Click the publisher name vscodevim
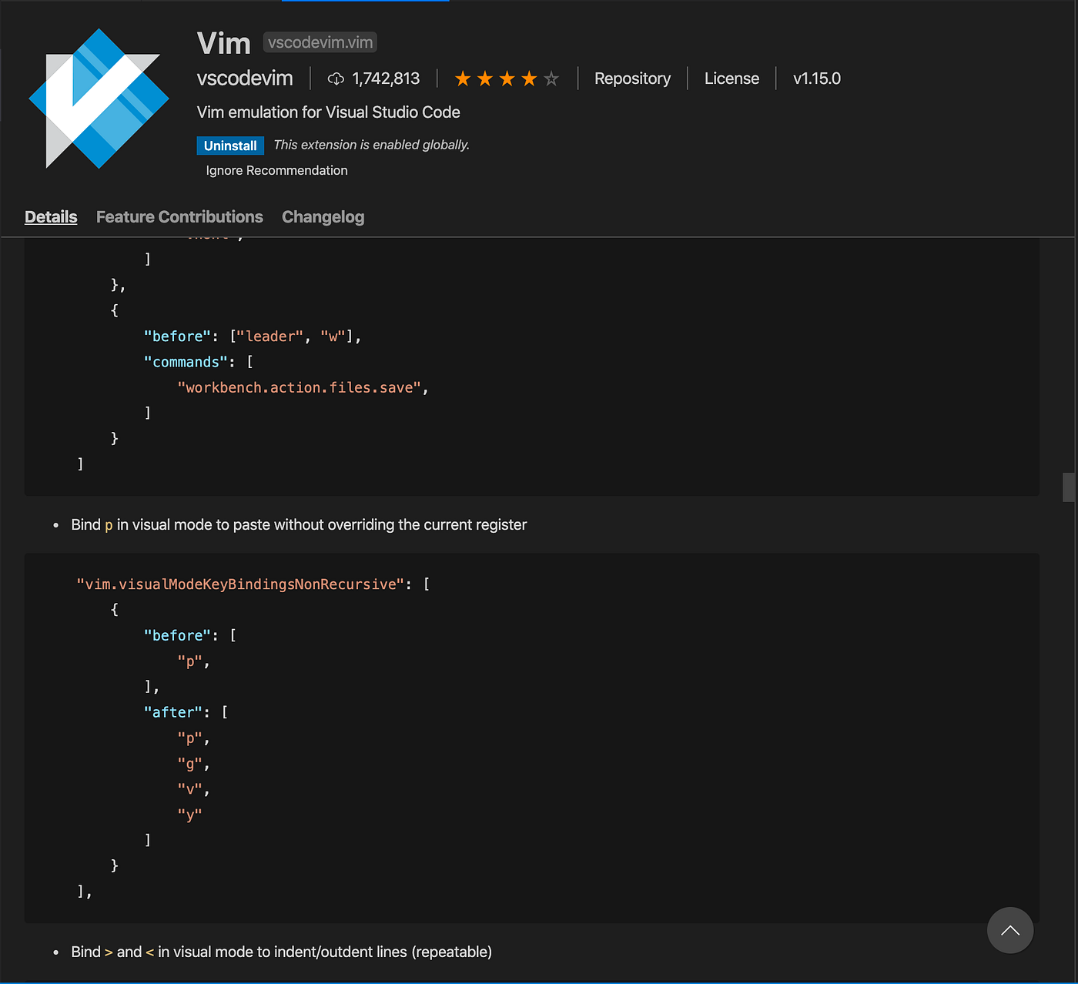 tap(245, 78)
